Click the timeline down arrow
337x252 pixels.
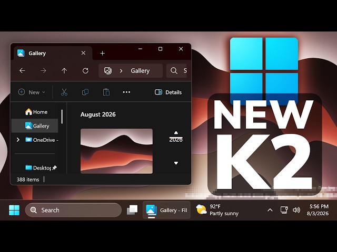176,163
